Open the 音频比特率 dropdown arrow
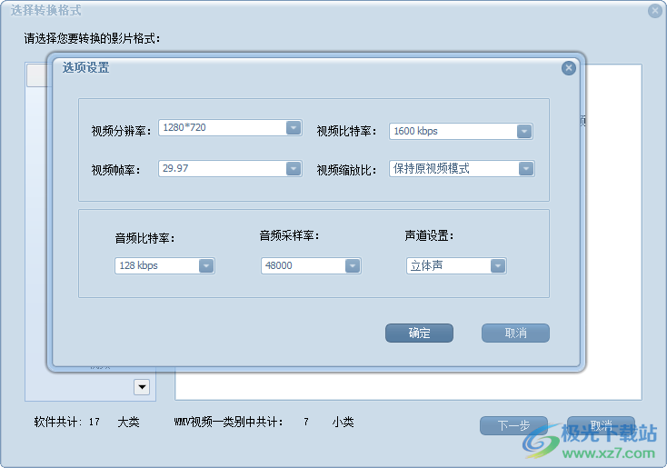This screenshot has width=667, height=468. pos(206,266)
